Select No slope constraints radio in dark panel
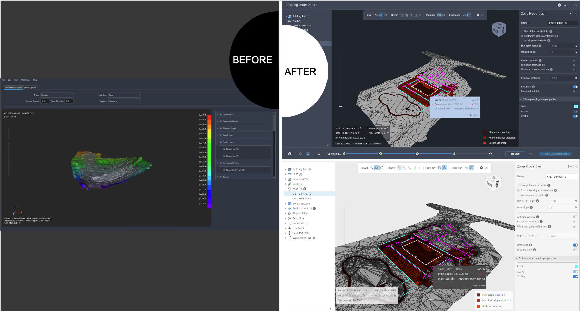Viewport: 580px width, 311px height. (x=522, y=41)
